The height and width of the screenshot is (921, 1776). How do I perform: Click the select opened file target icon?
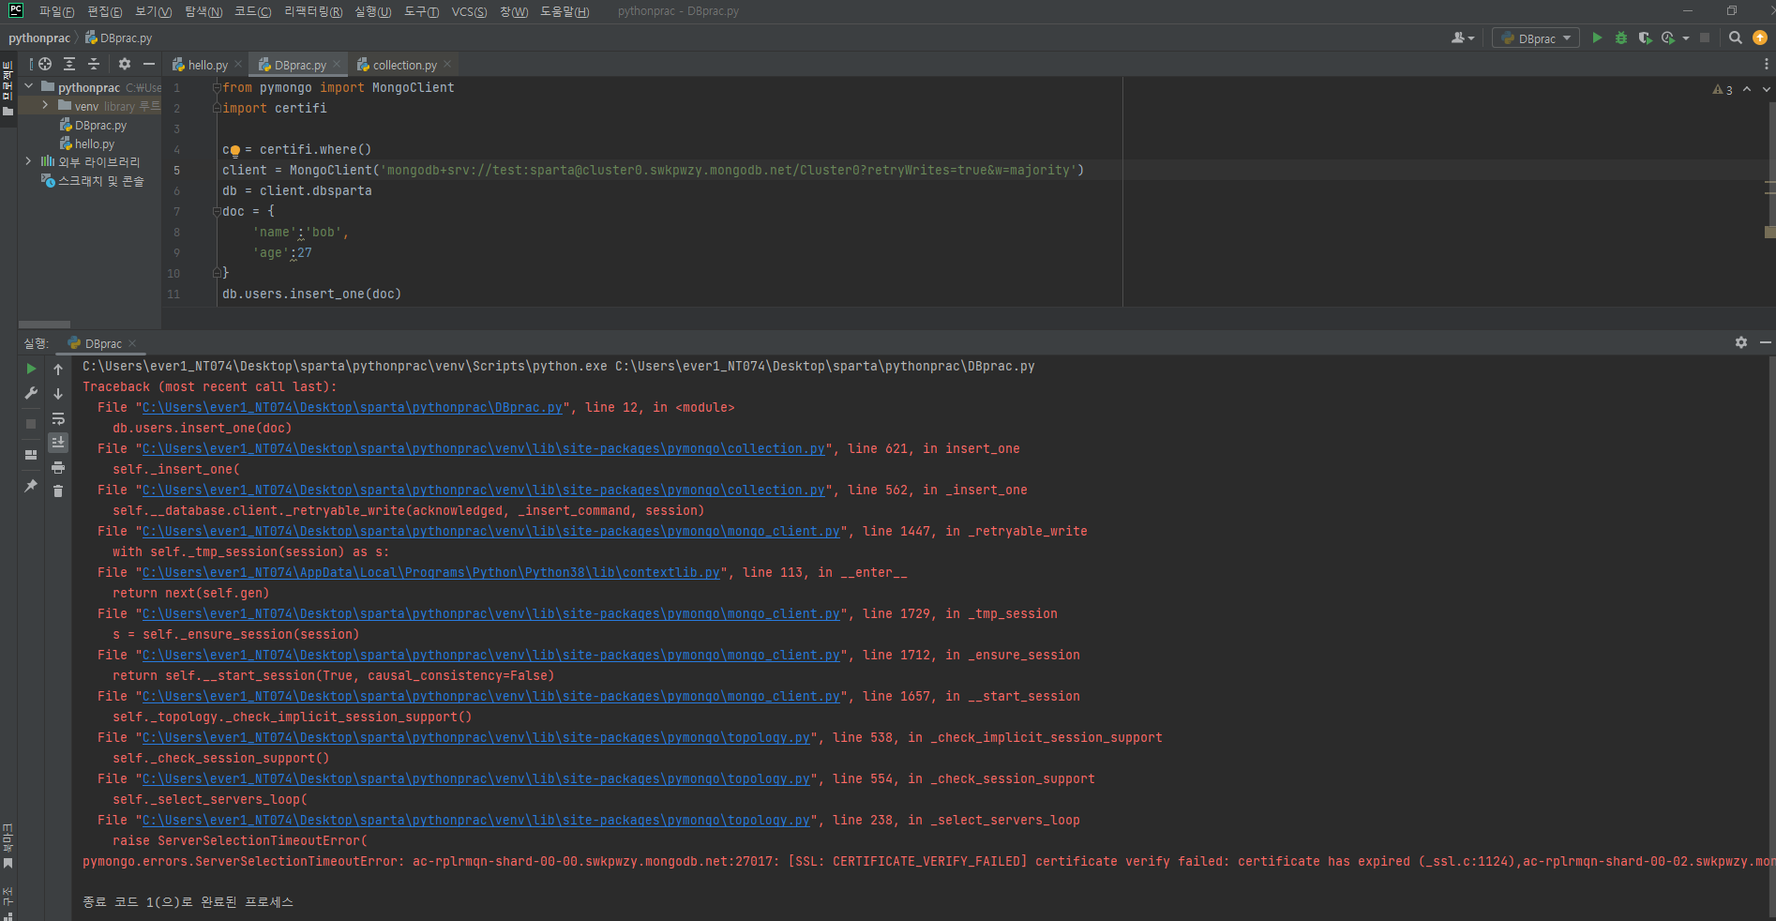click(x=45, y=64)
